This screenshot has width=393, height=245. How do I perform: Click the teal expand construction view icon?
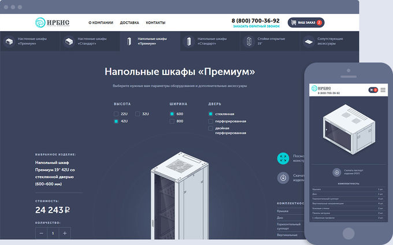(283, 158)
